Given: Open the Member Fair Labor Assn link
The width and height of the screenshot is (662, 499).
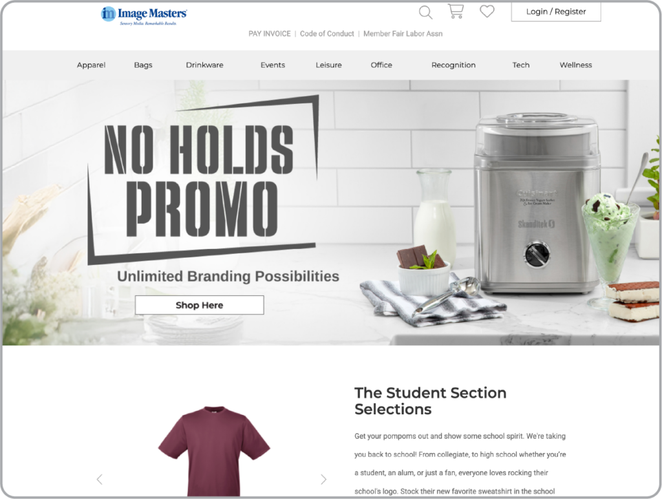Looking at the screenshot, I should point(403,34).
